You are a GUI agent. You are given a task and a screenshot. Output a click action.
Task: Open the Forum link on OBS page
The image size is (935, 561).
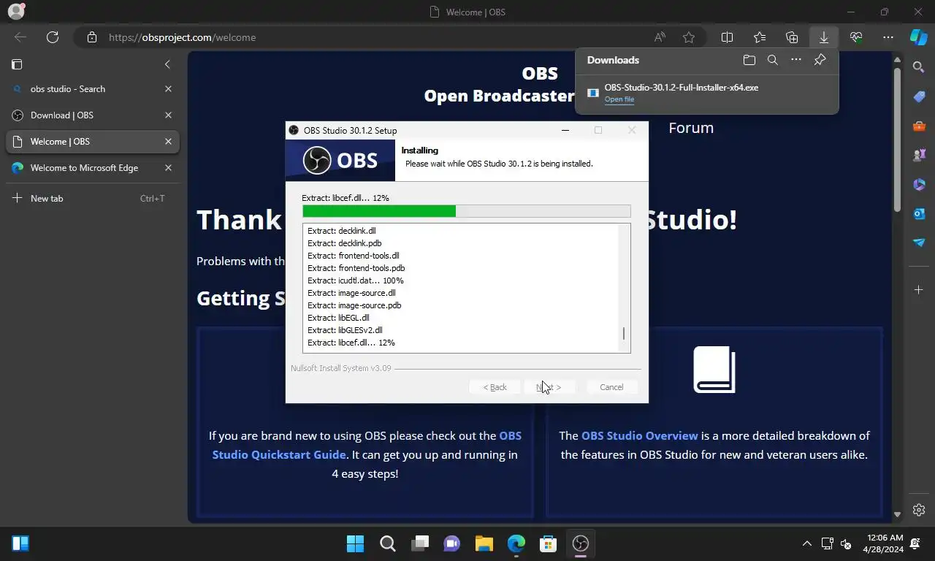point(690,128)
